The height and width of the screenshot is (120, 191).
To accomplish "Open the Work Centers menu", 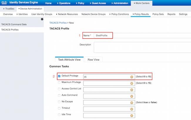I will tap(142, 3).
